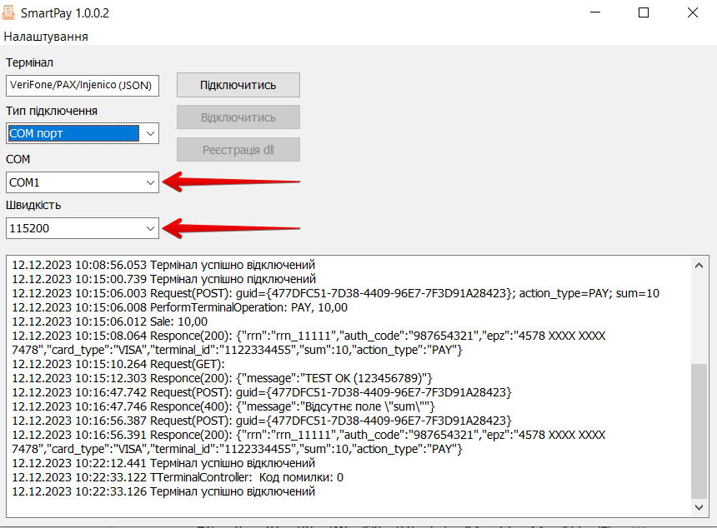Minimize the SmartPay window
This screenshot has height=528, width=717.
tap(596, 13)
